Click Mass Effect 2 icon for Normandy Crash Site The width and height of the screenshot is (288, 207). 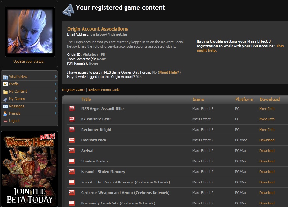point(72,203)
